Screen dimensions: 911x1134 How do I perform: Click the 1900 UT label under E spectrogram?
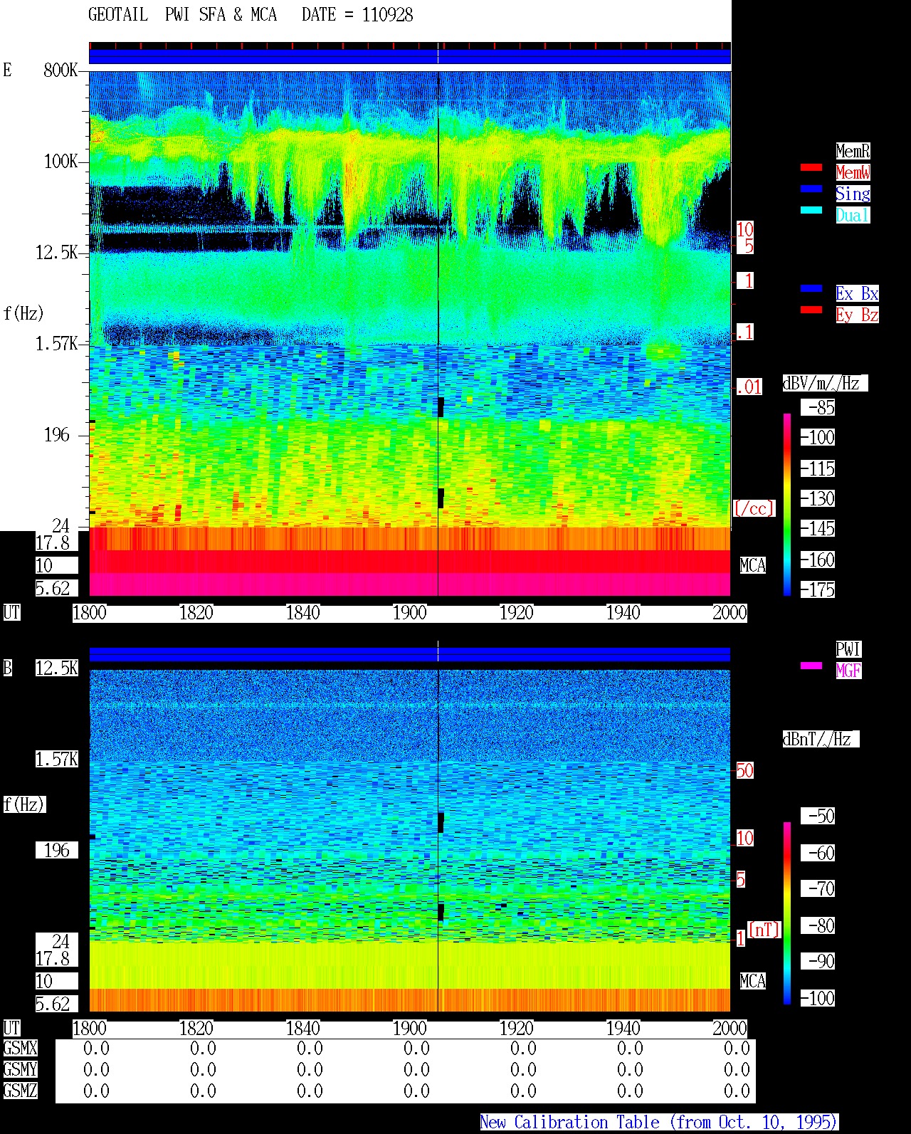409,613
